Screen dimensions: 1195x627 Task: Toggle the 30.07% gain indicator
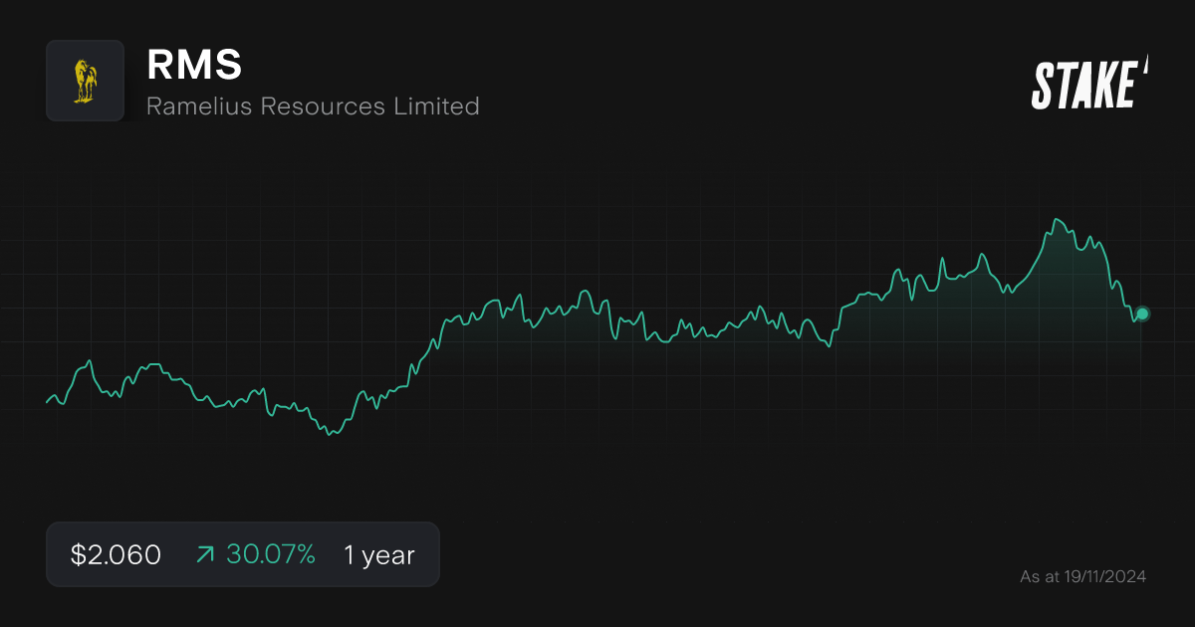coord(271,554)
